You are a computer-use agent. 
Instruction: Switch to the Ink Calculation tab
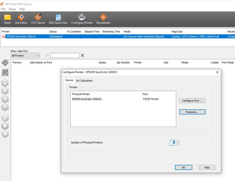pos(84,81)
